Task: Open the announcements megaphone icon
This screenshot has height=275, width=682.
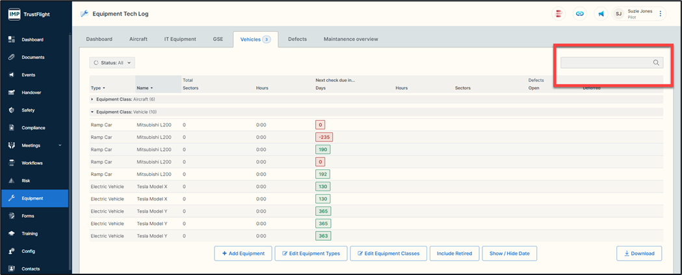Action: [601, 14]
